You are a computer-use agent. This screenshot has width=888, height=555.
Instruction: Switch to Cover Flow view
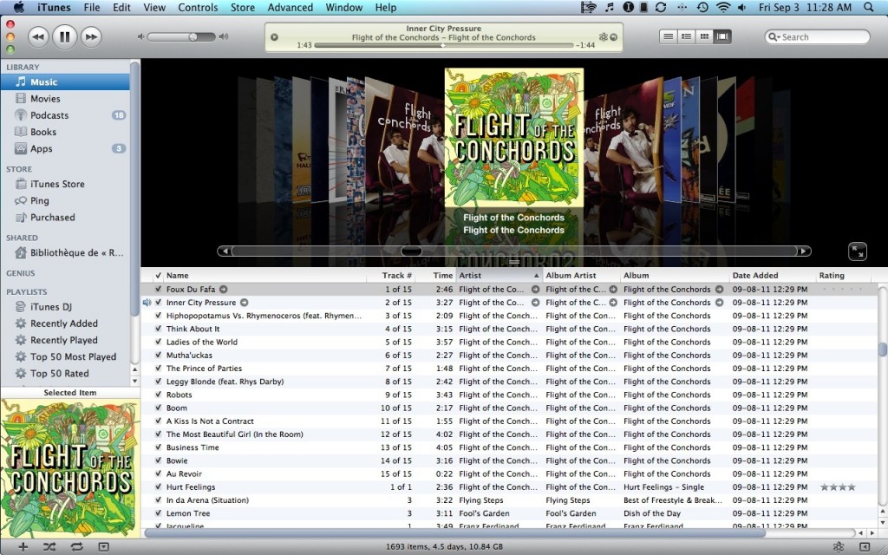click(x=722, y=36)
